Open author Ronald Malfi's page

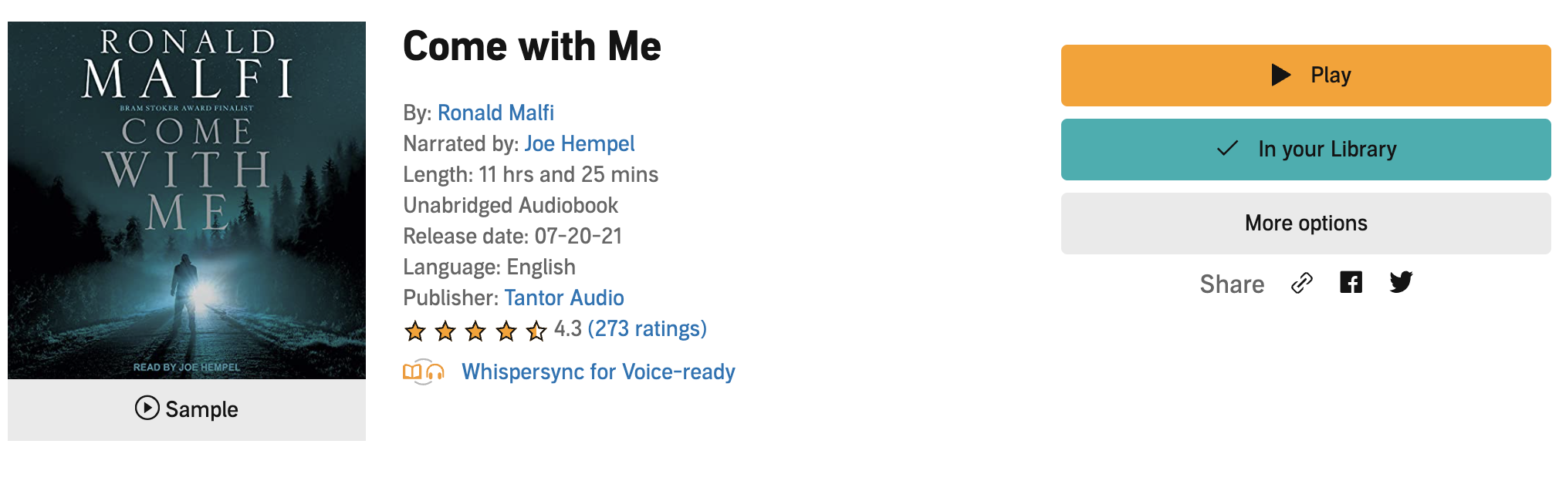coord(495,113)
